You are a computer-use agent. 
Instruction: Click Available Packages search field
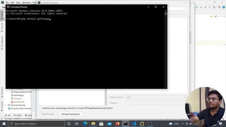[x=177, y=9]
